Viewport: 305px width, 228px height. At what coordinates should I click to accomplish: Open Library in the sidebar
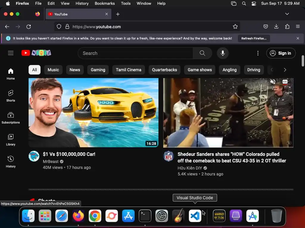pos(11,140)
